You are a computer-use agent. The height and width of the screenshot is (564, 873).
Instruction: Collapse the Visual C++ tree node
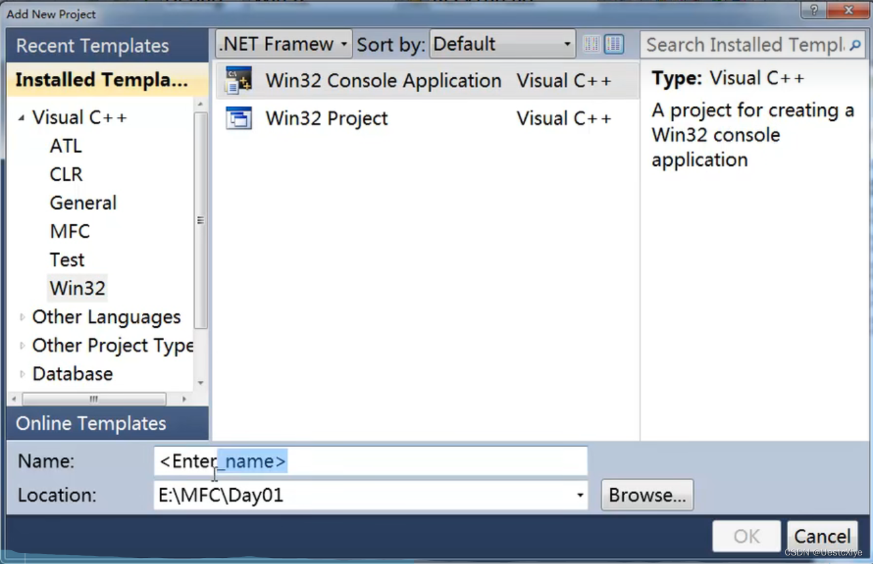[x=22, y=118]
